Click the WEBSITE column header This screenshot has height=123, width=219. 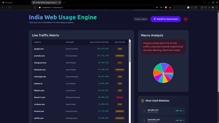pyautogui.click(x=37, y=42)
